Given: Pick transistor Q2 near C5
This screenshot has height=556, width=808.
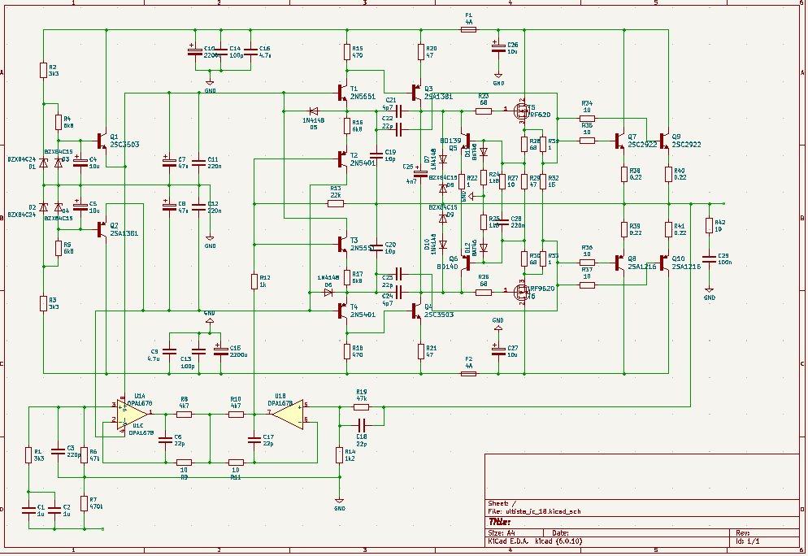Looking at the screenshot, I should [x=102, y=228].
